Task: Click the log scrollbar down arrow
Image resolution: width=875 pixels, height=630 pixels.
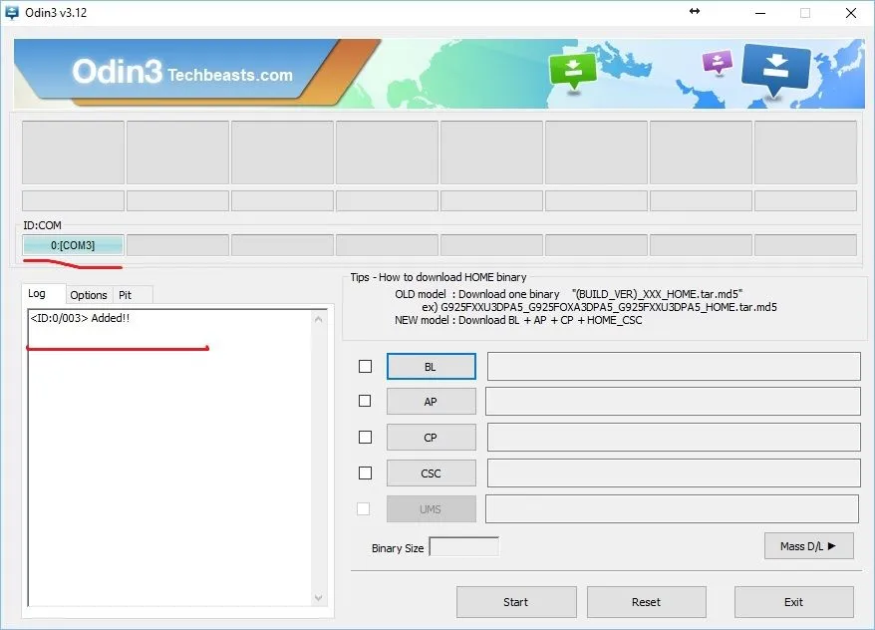Action: click(x=319, y=598)
